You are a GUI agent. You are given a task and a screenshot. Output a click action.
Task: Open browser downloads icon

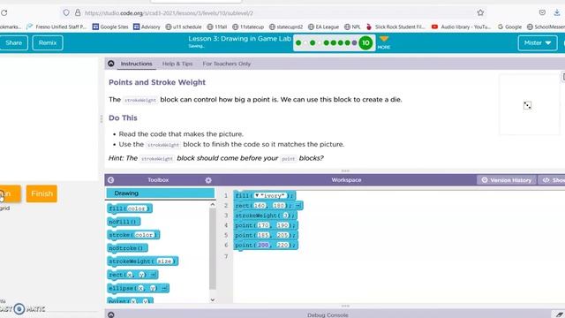(557, 12)
